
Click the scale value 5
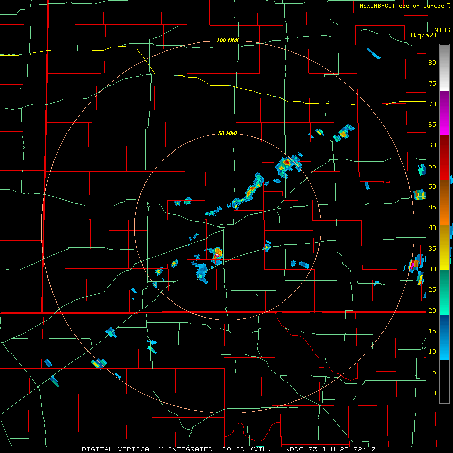pyautogui.click(x=434, y=372)
